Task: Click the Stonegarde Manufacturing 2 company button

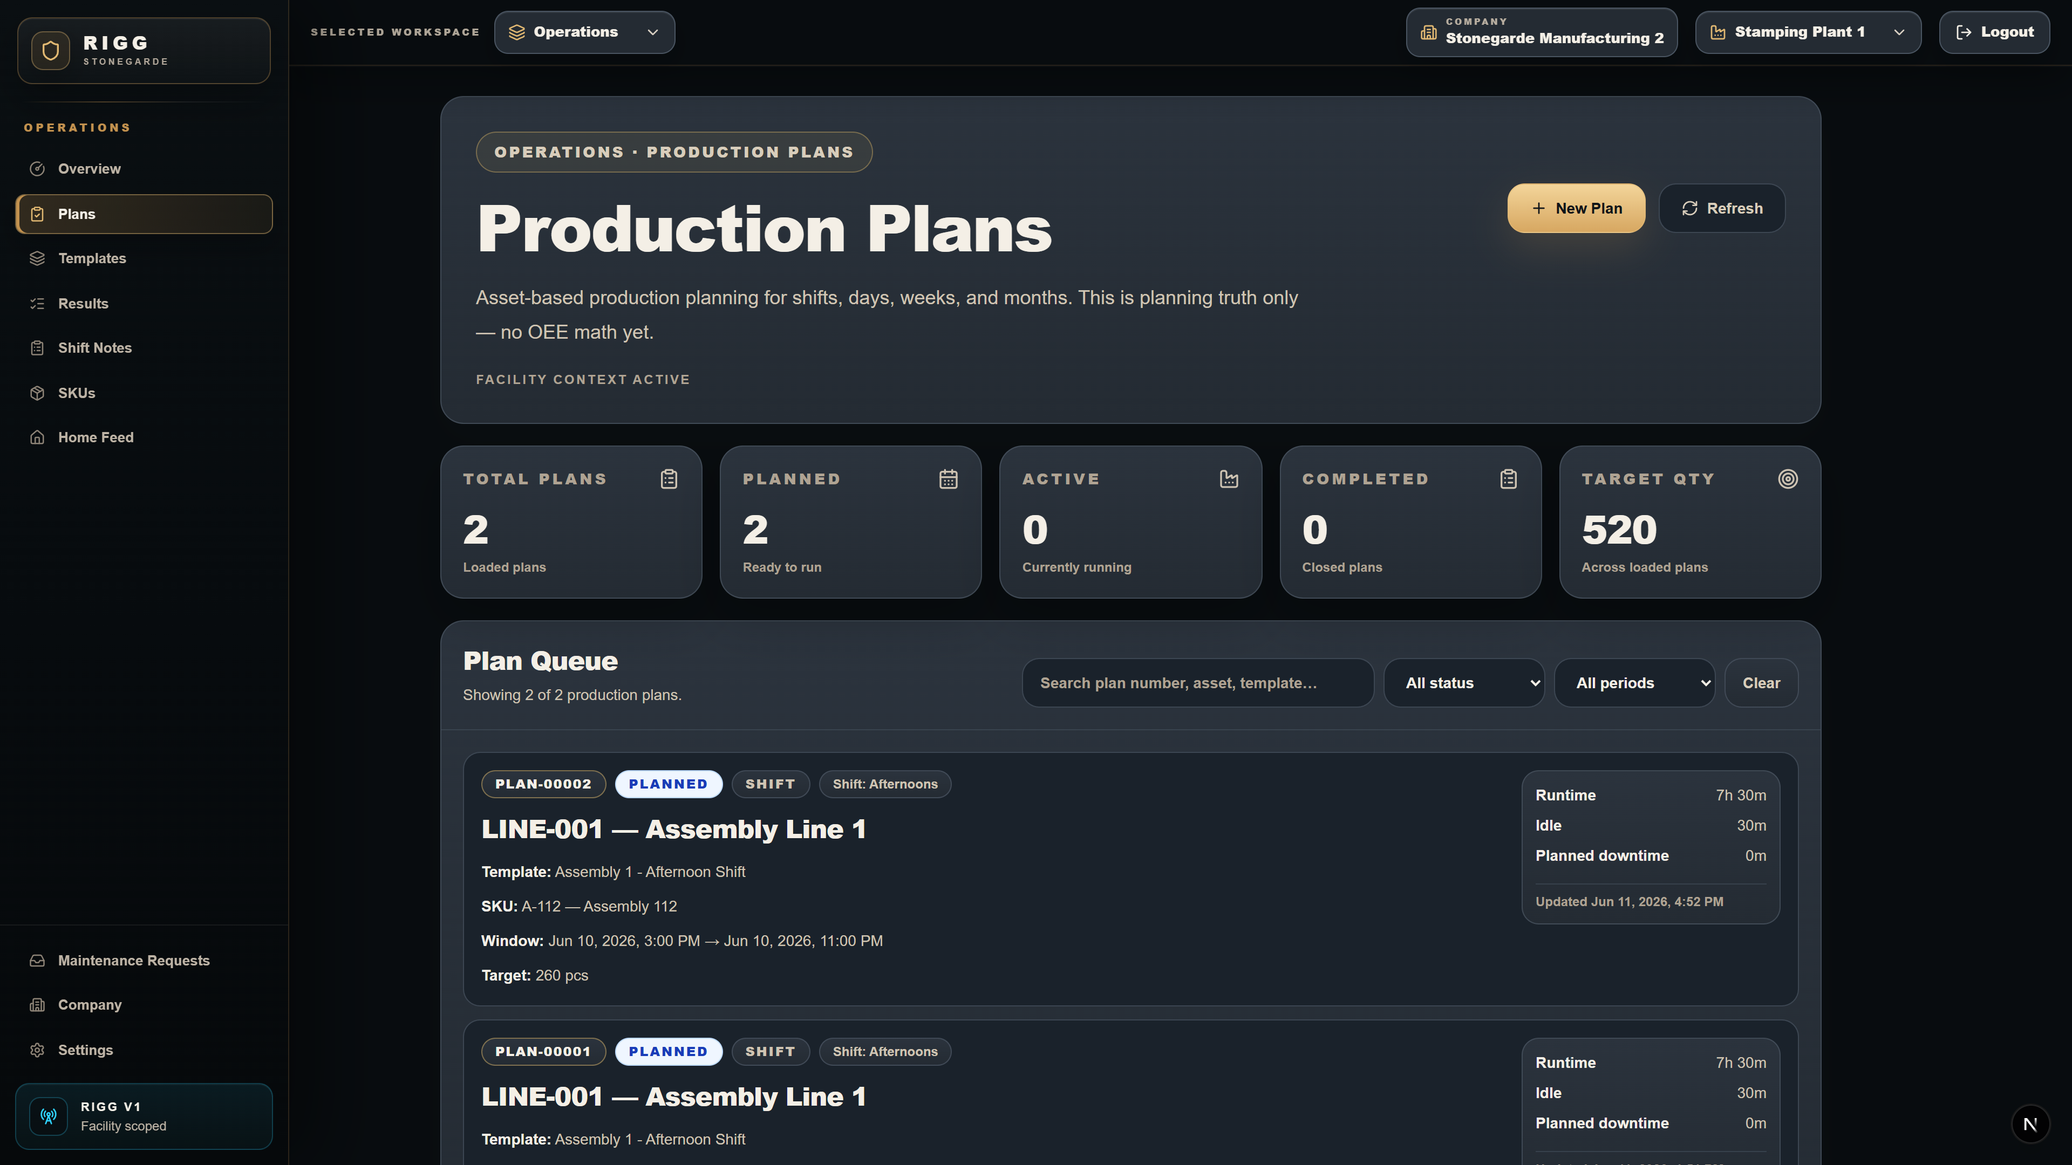Action: pyautogui.click(x=1541, y=32)
